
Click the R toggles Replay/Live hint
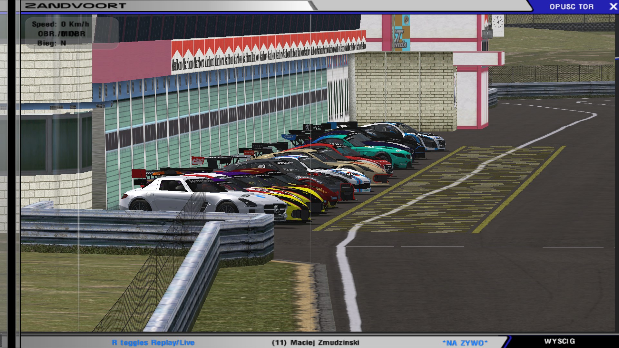[153, 343]
